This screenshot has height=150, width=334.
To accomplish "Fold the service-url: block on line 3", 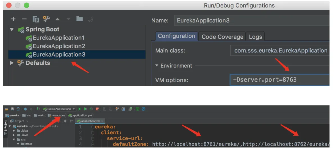I will coord(93,139).
